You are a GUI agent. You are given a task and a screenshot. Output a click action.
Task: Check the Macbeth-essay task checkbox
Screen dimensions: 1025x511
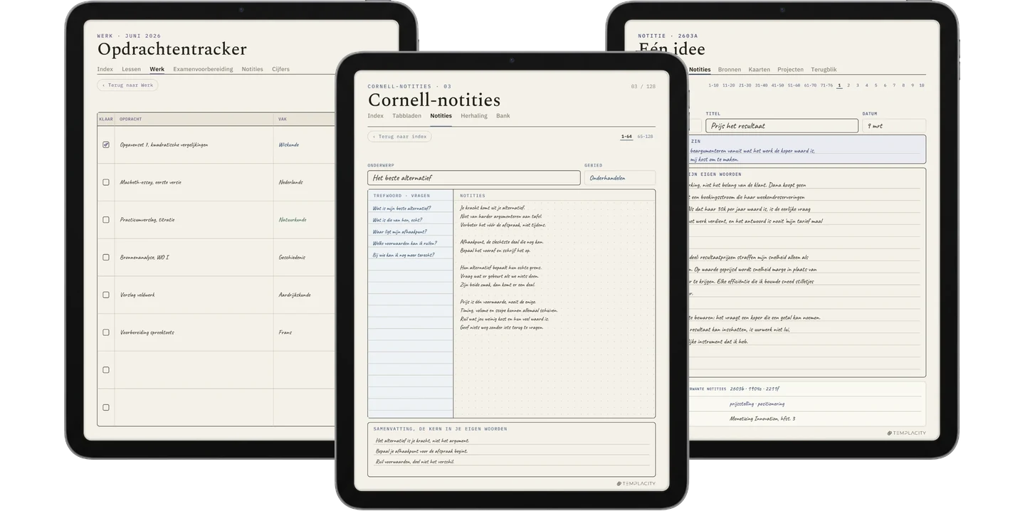tap(106, 182)
